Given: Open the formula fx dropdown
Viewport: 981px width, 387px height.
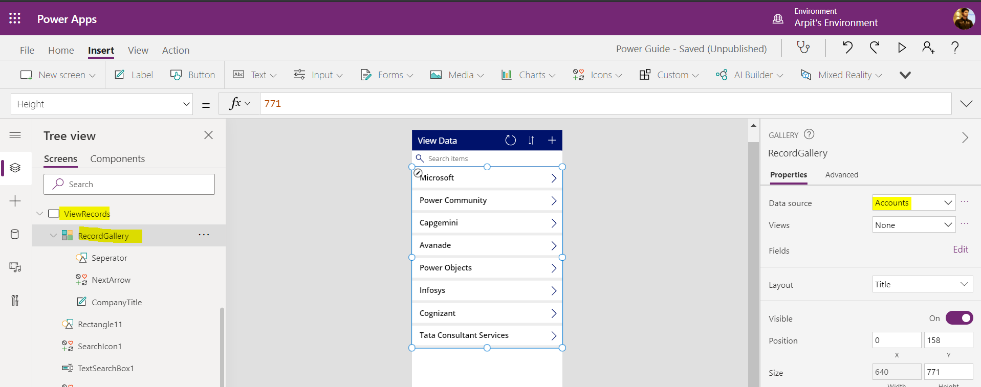Looking at the screenshot, I should 239,103.
